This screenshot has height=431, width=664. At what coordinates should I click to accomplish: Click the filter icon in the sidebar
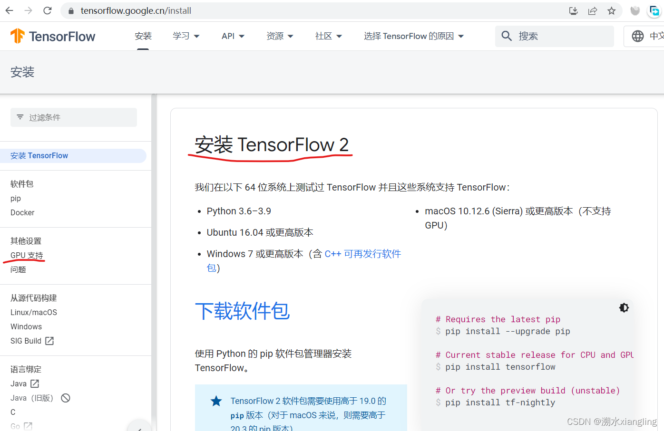pyautogui.click(x=20, y=117)
